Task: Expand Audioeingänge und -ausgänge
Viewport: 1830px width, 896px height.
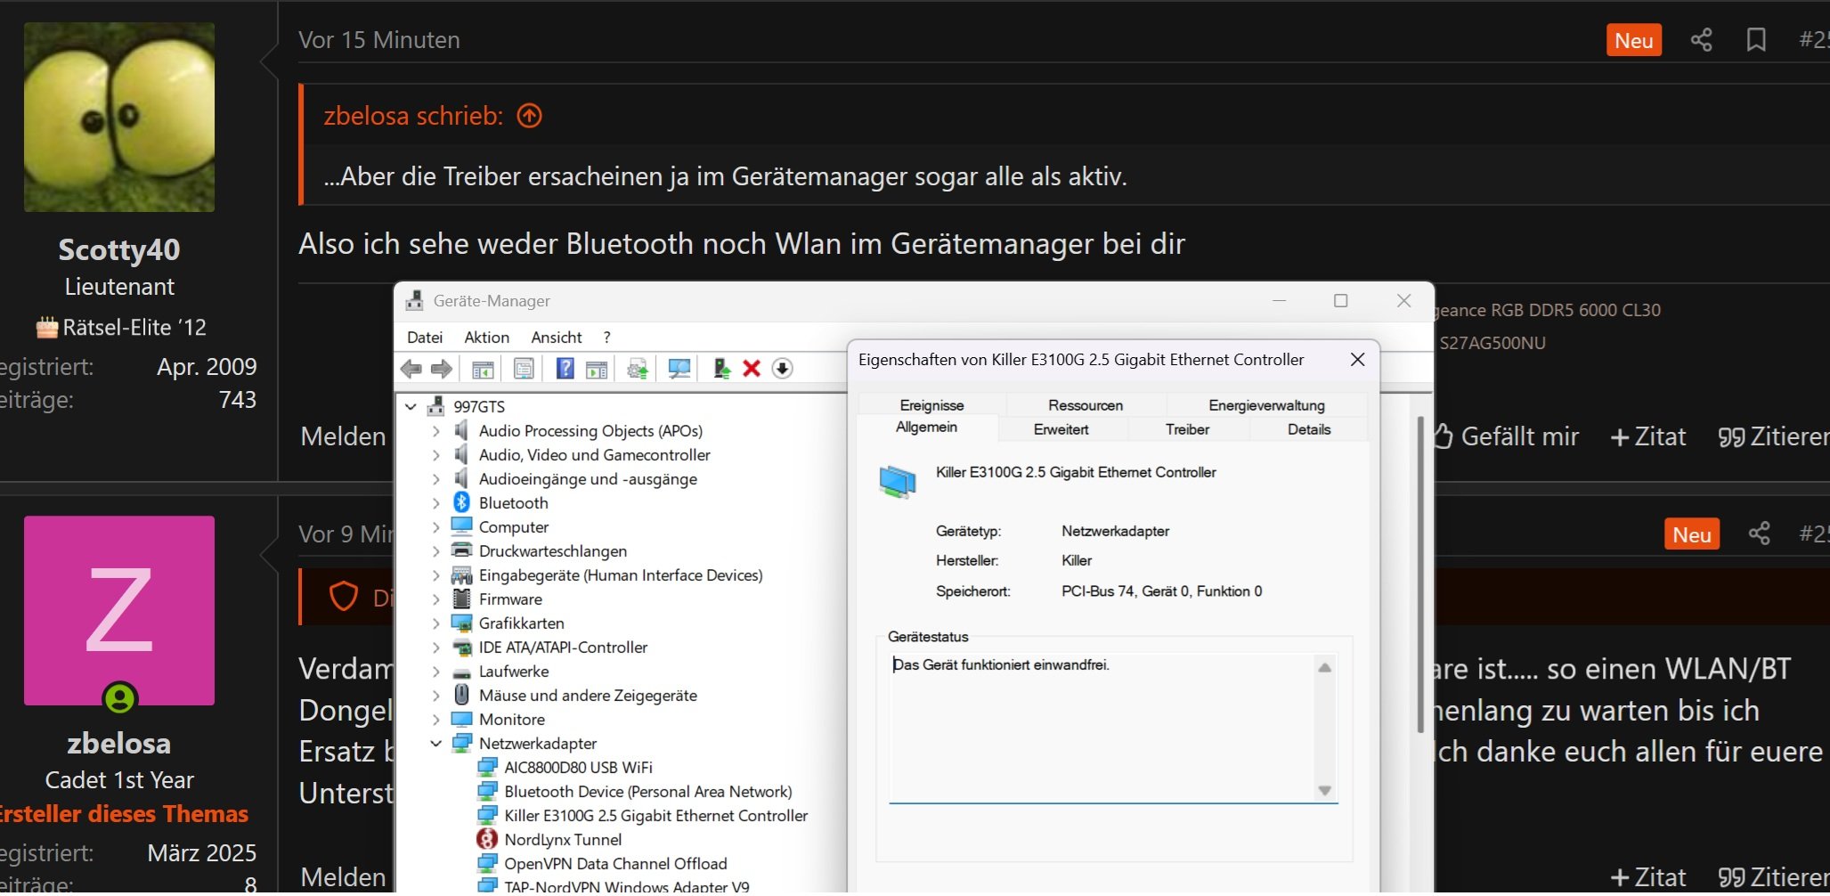Action: tap(435, 479)
